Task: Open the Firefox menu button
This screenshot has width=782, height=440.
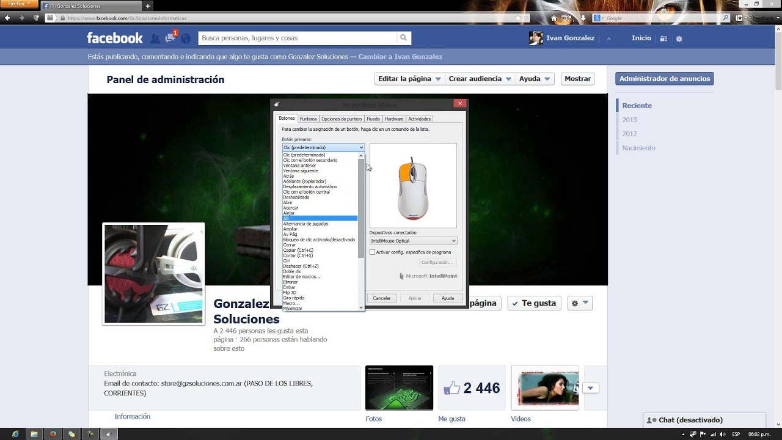Action: pos(20,4)
